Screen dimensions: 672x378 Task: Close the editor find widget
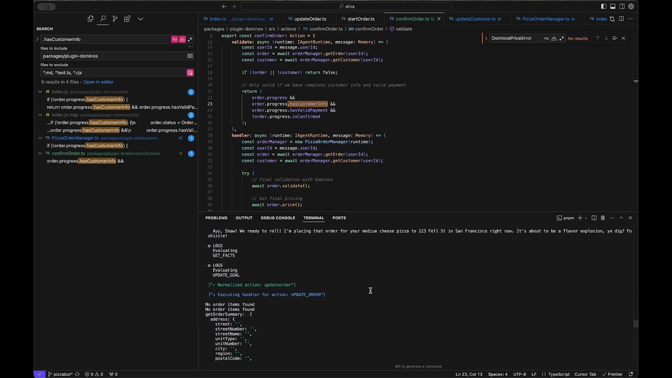tap(623, 38)
